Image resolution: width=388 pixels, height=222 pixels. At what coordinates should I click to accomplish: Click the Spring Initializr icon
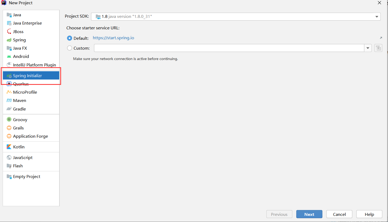(9, 76)
